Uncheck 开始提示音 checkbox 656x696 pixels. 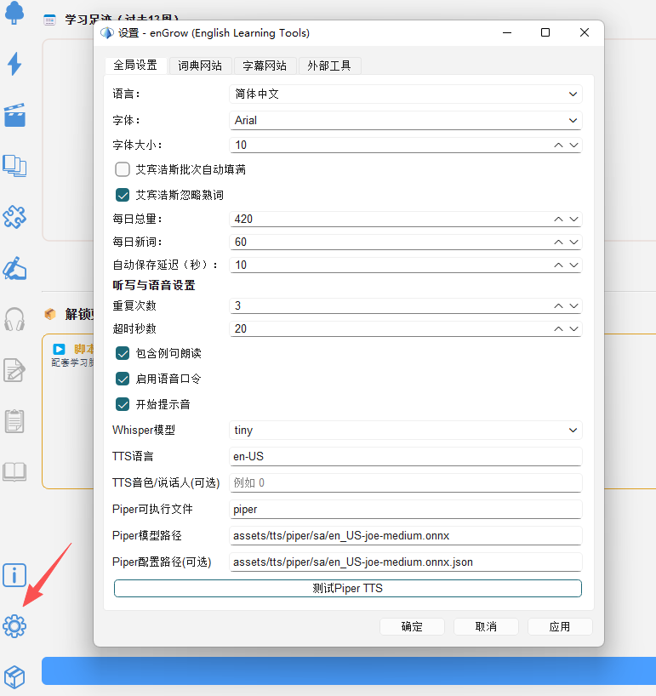point(123,404)
